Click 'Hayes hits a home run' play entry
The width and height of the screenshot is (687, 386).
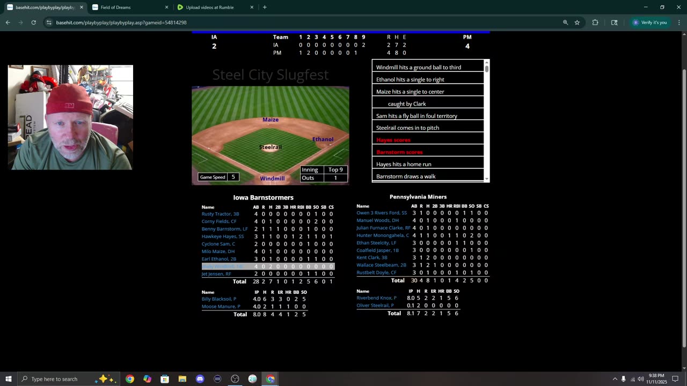pyautogui.click(x=428, y=164)
